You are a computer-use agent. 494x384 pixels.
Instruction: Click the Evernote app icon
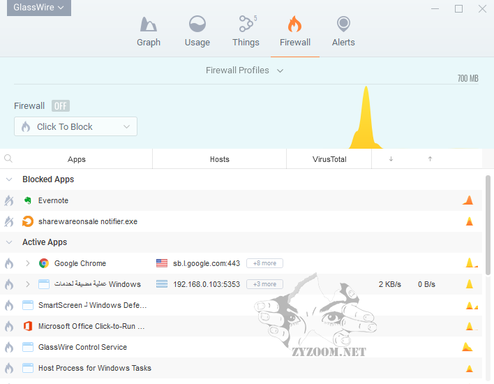[28, 200]
